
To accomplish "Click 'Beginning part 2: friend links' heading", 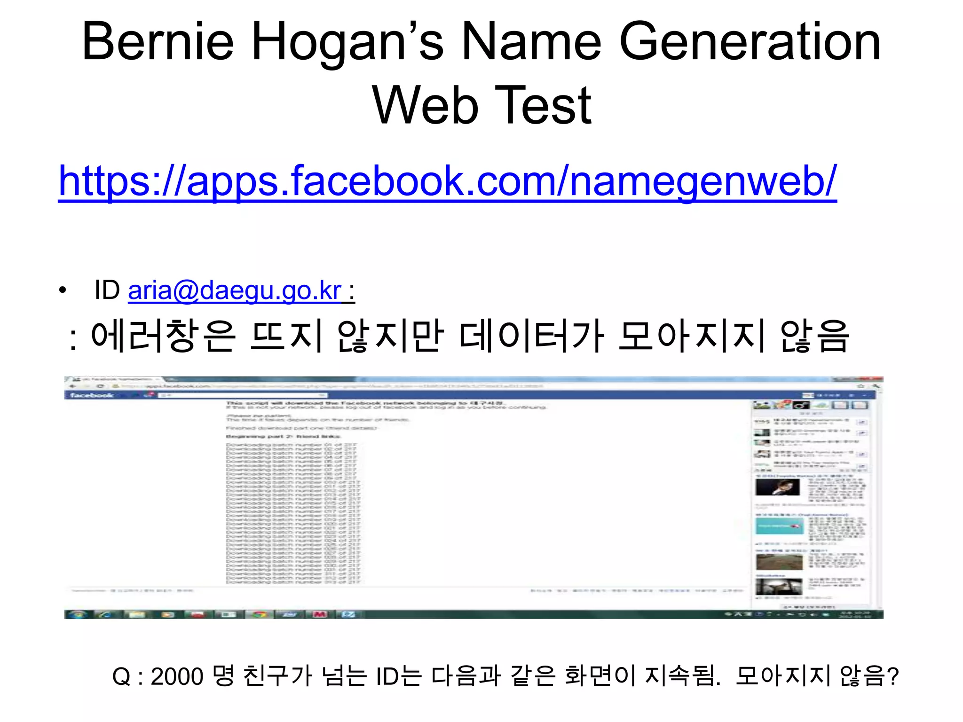I will click(283, 436).
